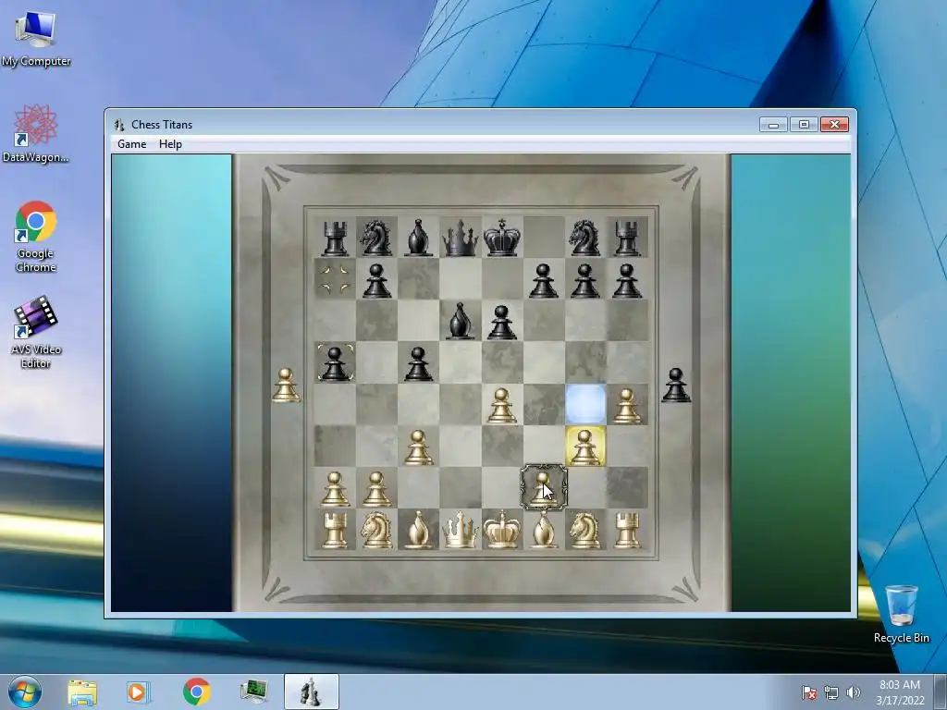Select the white rook on h1
This screenshot has height=710, width=947.
627,530
